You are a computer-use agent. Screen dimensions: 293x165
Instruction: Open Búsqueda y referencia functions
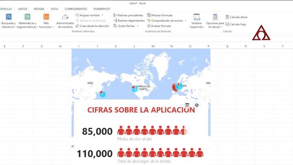8,21
